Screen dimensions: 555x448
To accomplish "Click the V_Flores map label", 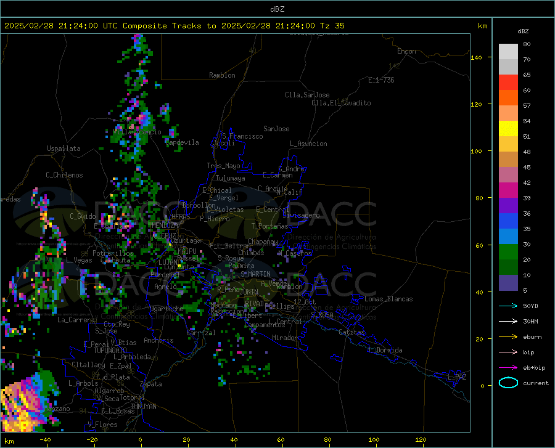I will pos(102,425).
